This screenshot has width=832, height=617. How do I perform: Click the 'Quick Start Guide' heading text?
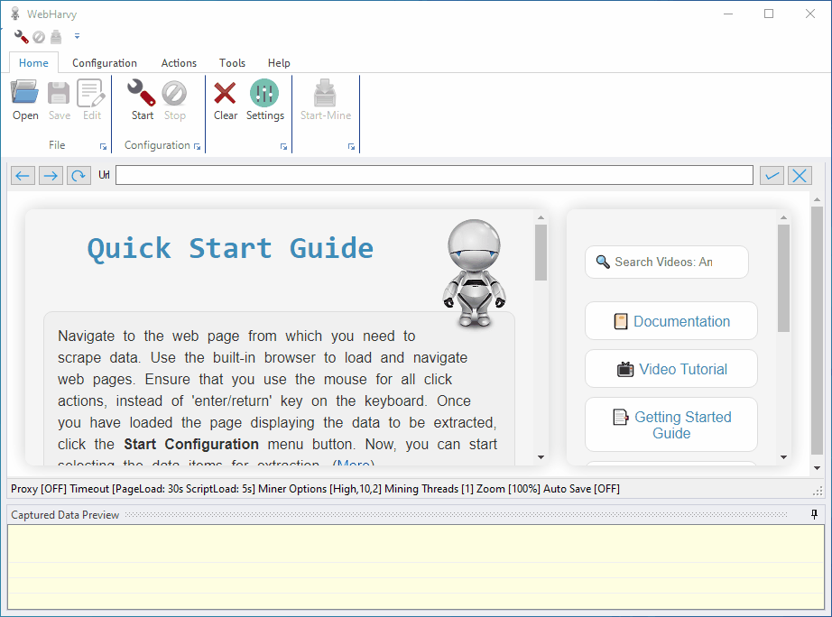point(230,248)
